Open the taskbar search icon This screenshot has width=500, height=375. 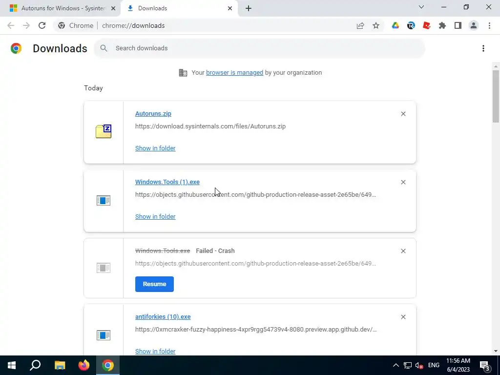click(35, 365)
